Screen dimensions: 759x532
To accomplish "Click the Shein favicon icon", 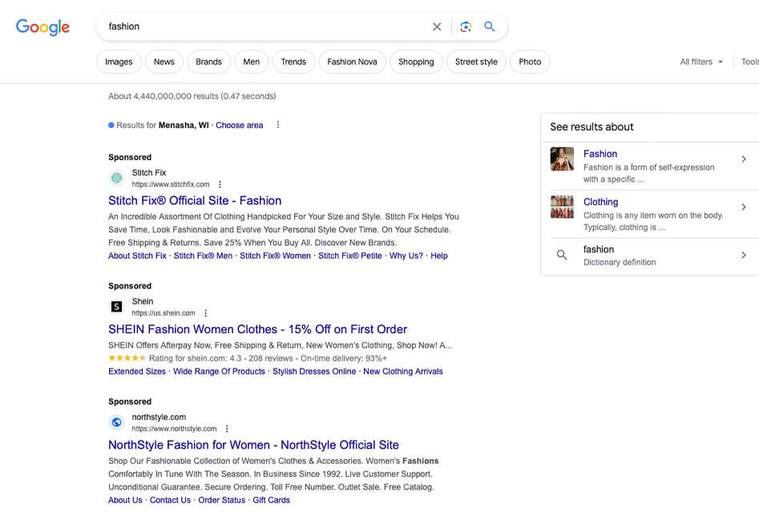I will (x=116, y=307).
